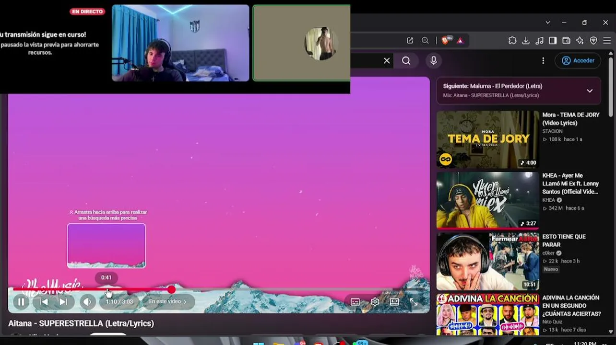
Task: Start a voice search with the microphone
Action: (434, 61)
